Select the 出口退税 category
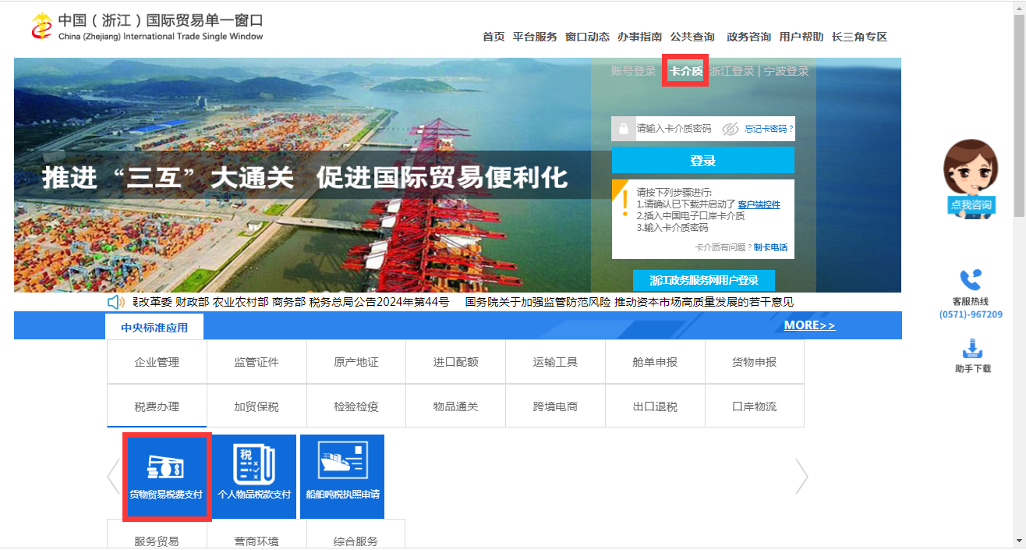This screenshot has height=550, width=1026. [x=655, y=406]
